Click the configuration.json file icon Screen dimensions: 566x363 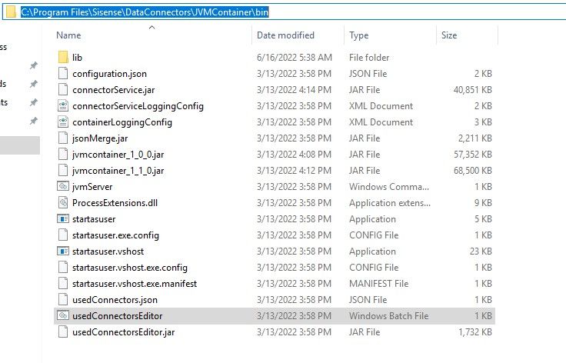coord(63,74)
